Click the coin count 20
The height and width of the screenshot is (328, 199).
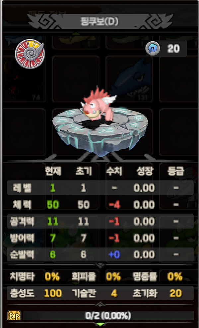[173, 48]
